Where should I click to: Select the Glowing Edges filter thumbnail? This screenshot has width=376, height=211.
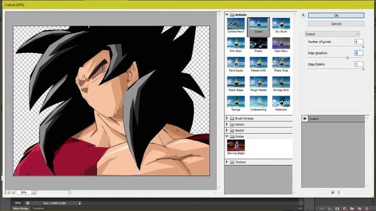point(236,145)
